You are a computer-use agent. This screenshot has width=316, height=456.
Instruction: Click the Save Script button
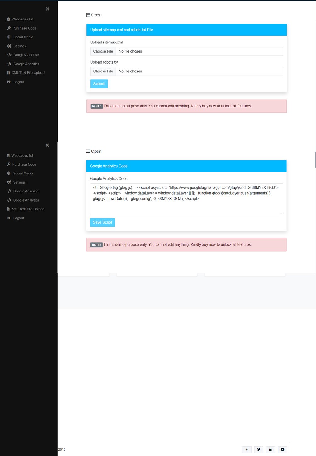point(103,222)
